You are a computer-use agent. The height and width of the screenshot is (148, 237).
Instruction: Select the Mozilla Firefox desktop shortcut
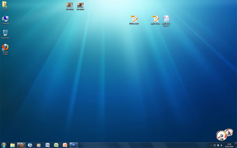[5, 49]
